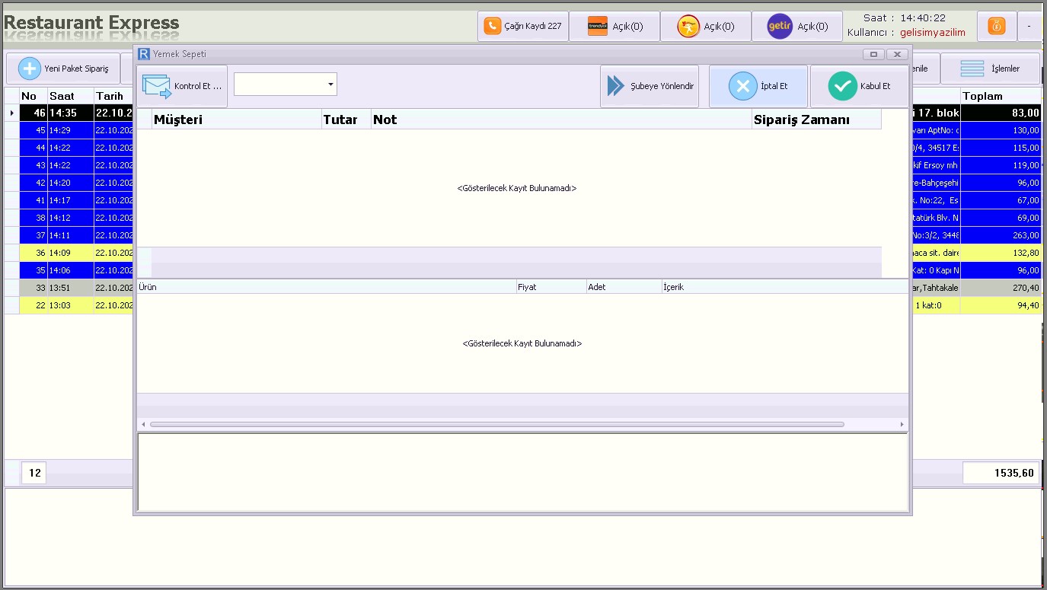Image resolution: width=1047 pixels, height=590 pixels.
Task: Click the envelope icon on Kontrol Et
Action: 157,86
